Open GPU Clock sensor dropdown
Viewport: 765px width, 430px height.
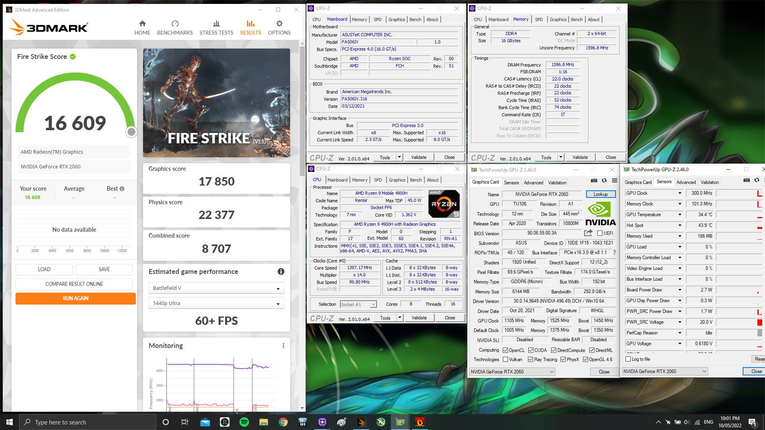coord(679,193)
